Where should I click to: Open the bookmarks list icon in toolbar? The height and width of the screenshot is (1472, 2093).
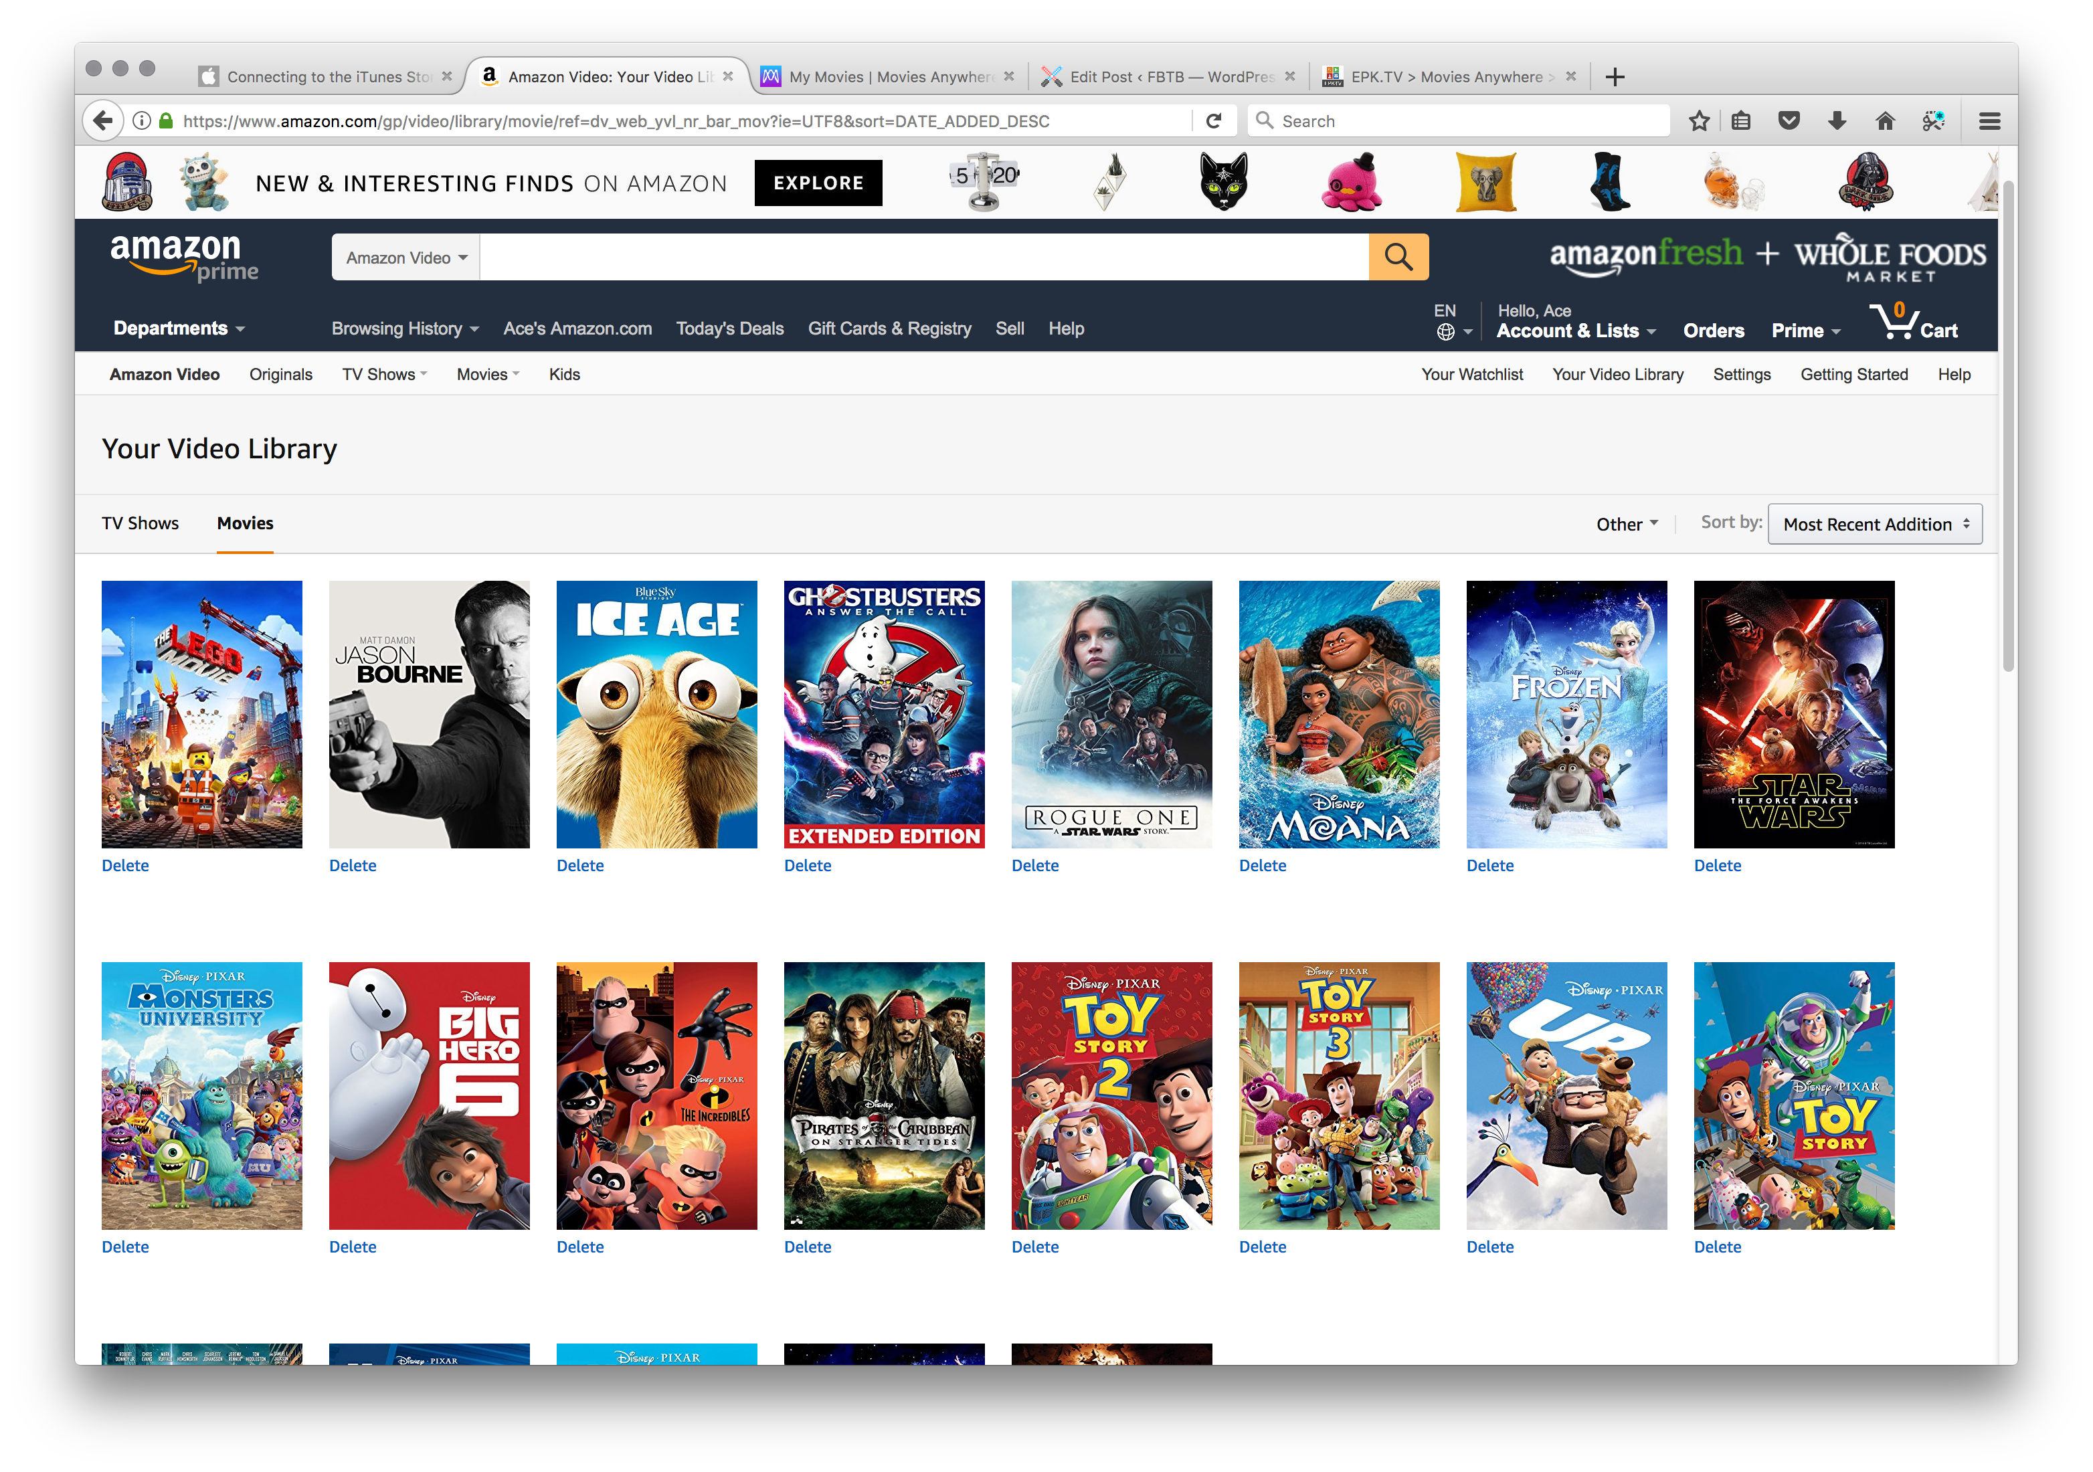[1741, 120]
